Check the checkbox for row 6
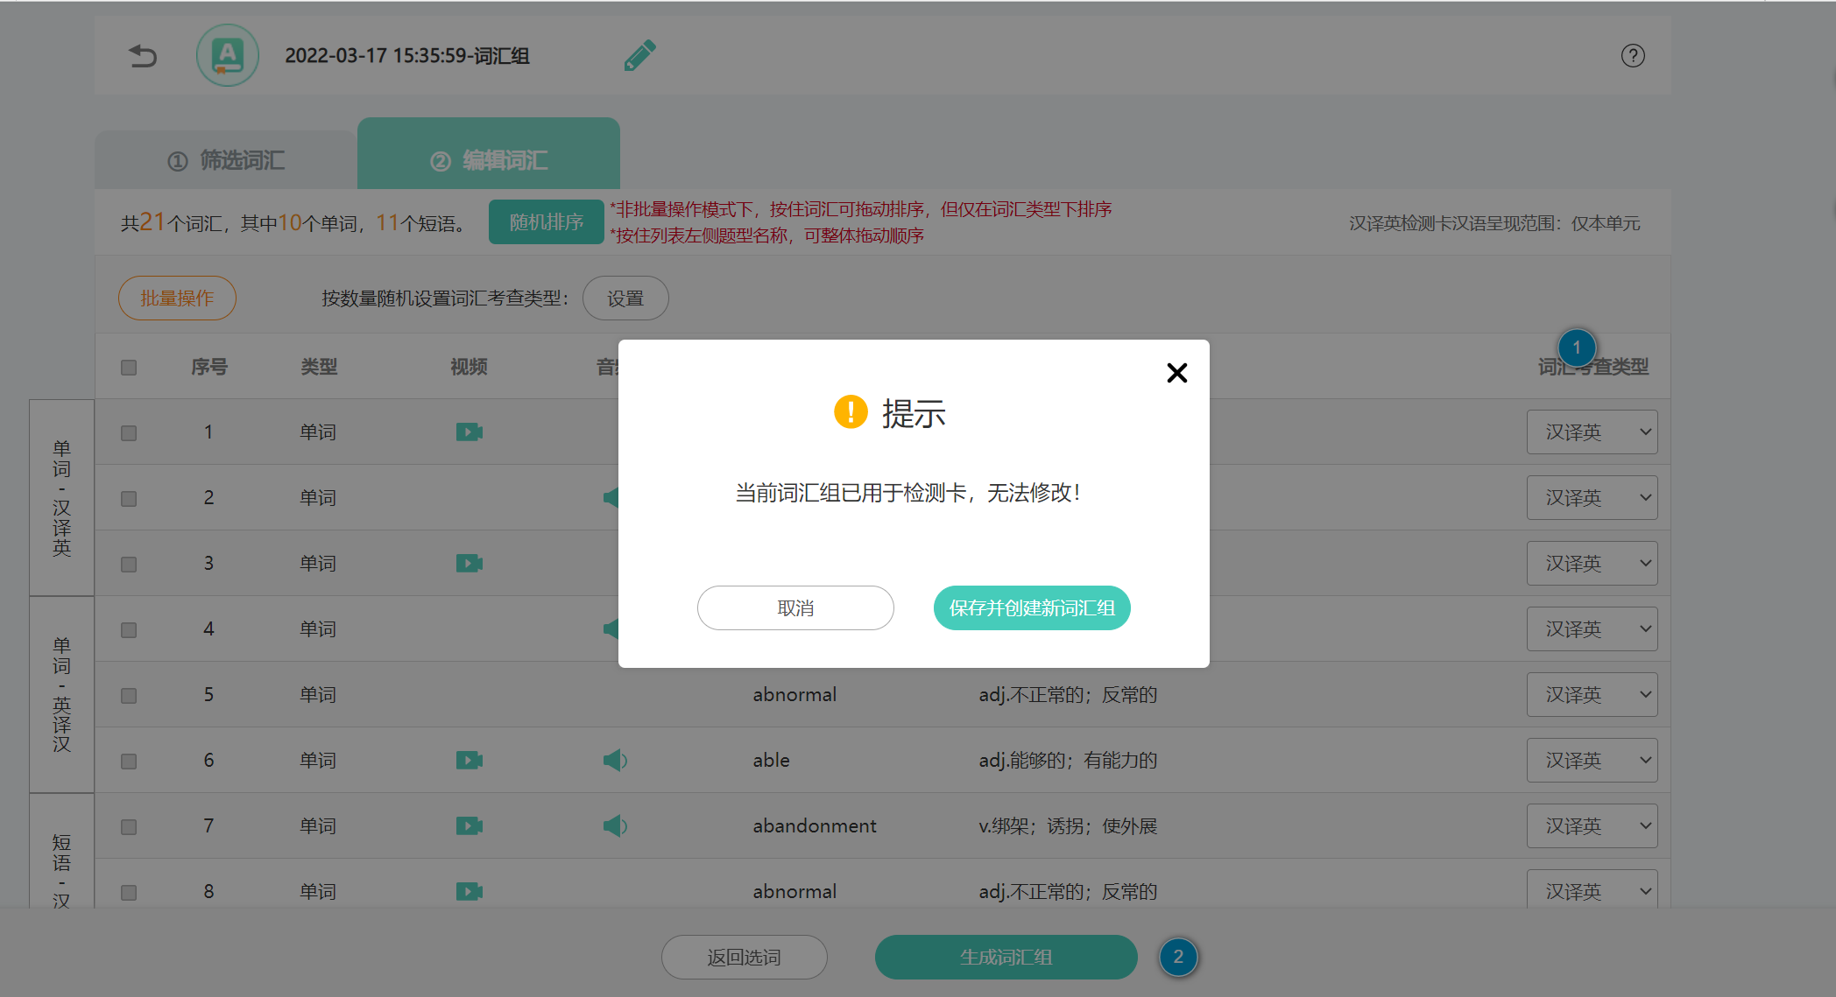Screen dimensions: 1836x997 coord(129,762)
